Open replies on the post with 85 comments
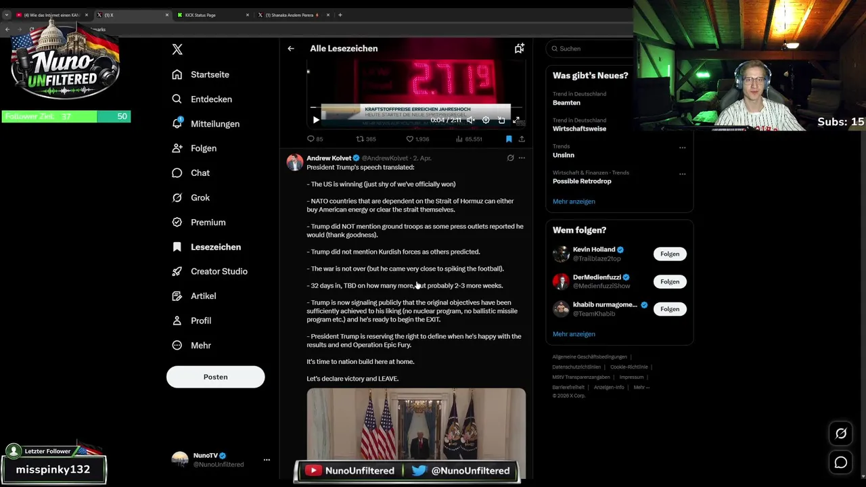 click(x=315, y=139)
